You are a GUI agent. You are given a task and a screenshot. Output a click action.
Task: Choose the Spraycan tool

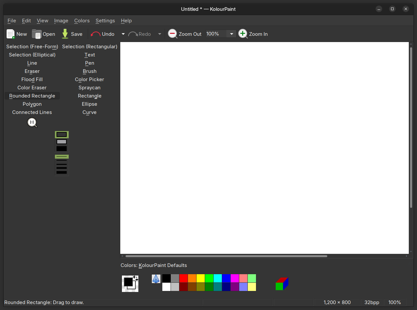(89, 88)
